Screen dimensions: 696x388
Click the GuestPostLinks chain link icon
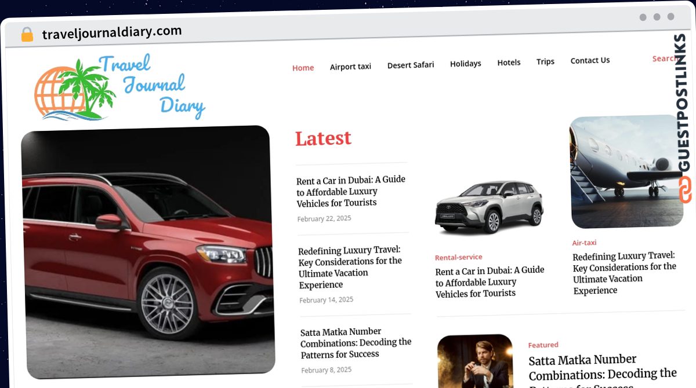click(686, 191)
